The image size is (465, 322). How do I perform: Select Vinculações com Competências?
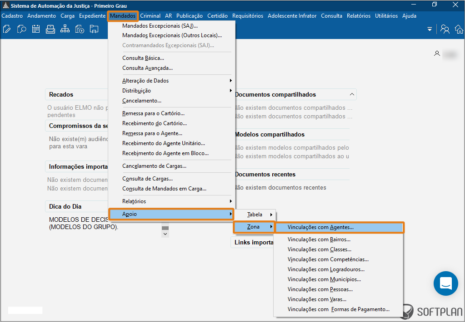[x=338, y=259]
